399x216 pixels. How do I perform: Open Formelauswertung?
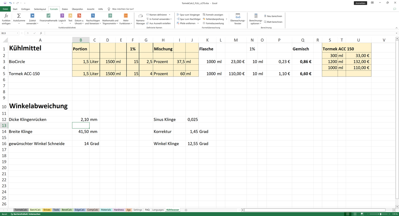(213, 23)
